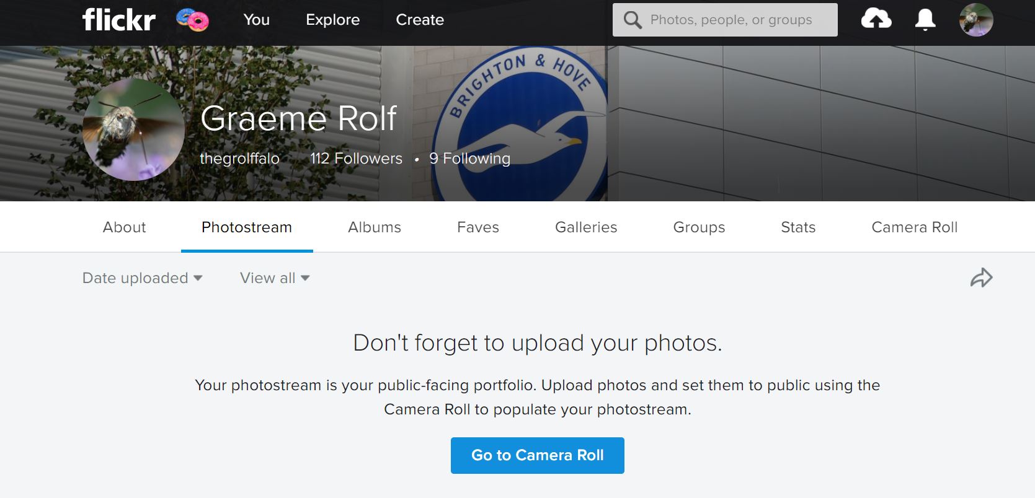The height and width of the screenshot is (498, 1035).
Task: Open the You menu
Action: pyautogui.click(x=257, y=20)
